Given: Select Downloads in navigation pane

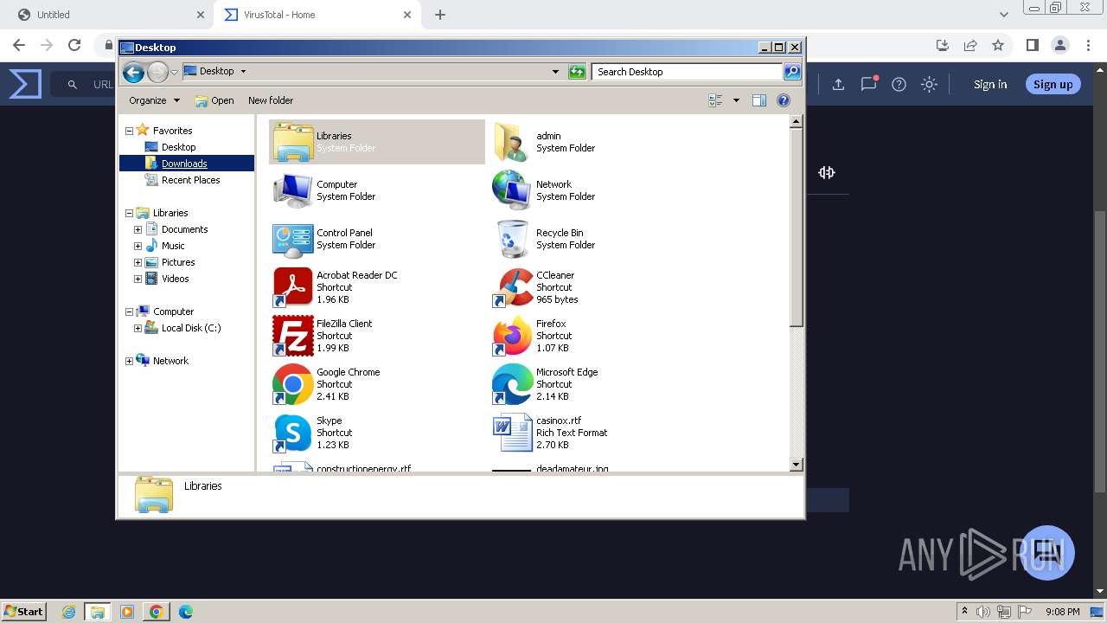Looking at the screenshot, I should [184, 164].
